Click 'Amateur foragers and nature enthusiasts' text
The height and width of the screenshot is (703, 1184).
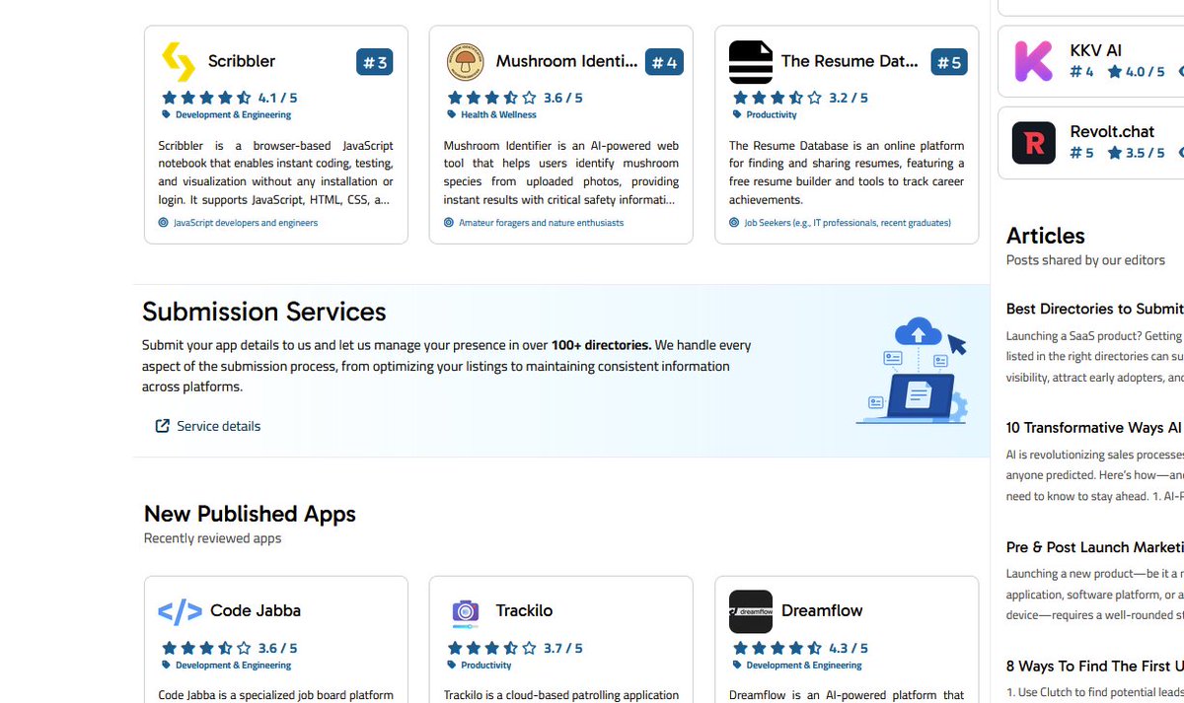tap(541, 223)
